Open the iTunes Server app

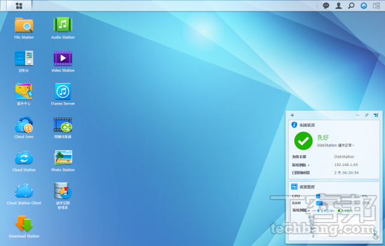(x=63, y=91)
